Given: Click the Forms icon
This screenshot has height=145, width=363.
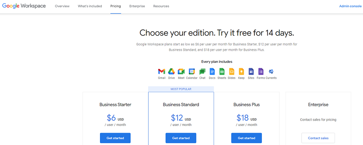Looking at the screenshot, I should click(x=261, y=71).
